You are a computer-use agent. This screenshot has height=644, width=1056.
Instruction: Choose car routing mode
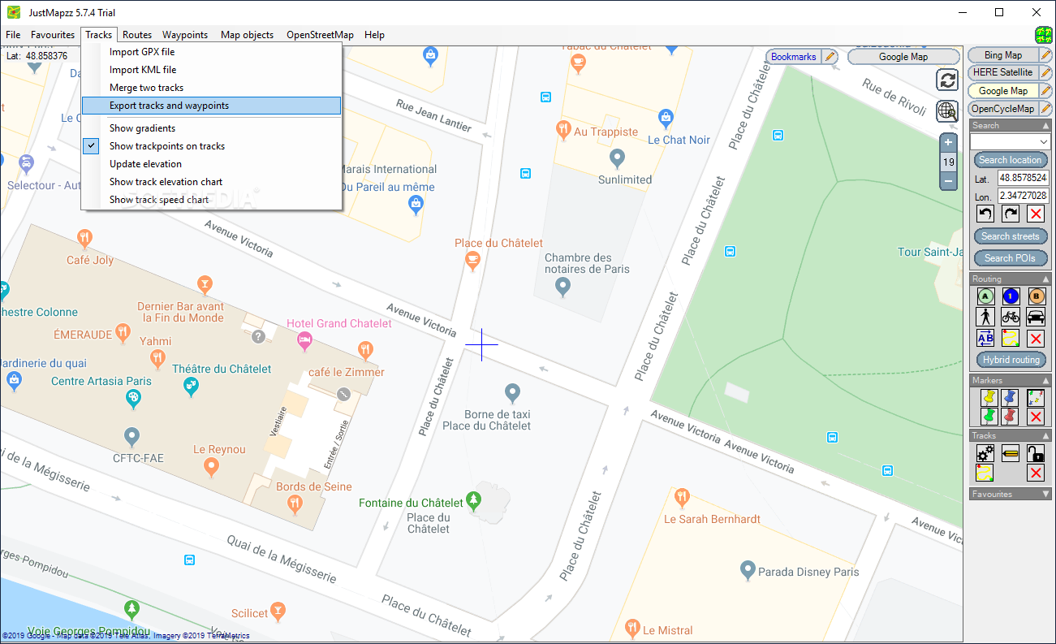click(1036, 317)
